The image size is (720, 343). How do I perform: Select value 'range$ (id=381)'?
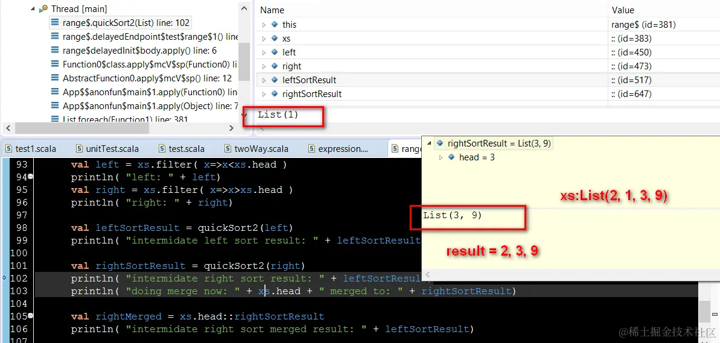[x=643, y=25]
